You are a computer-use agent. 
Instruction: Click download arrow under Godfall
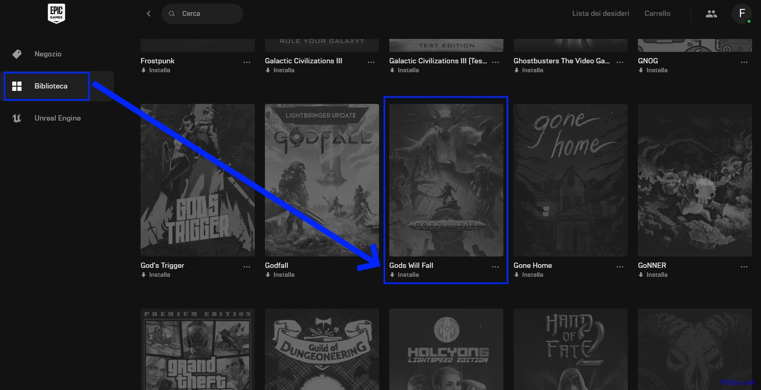(268, 275)
